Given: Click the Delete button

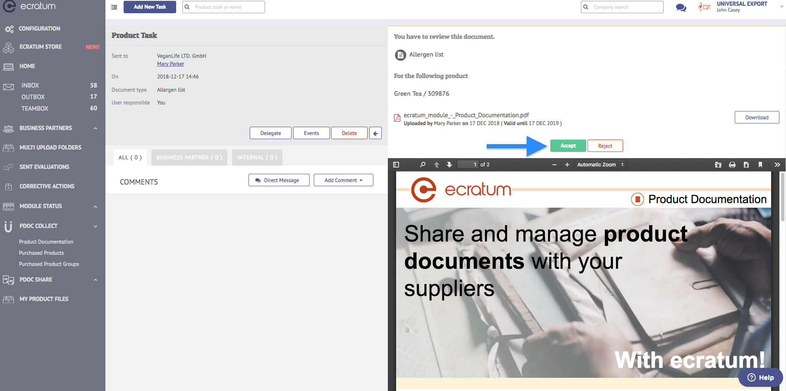Looking at the screenshot, I should click(x=349, y=133).
